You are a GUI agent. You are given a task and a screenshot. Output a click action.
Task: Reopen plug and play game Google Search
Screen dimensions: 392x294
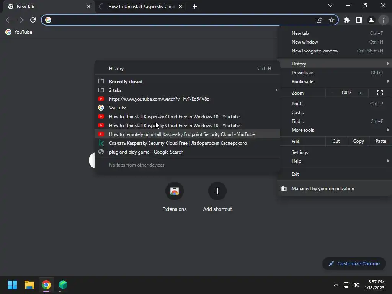click(187, 152)
